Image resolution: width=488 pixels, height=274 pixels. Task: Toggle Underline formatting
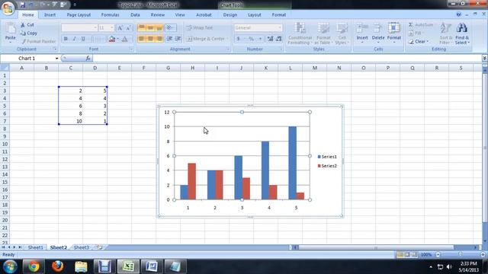point(83,39)
